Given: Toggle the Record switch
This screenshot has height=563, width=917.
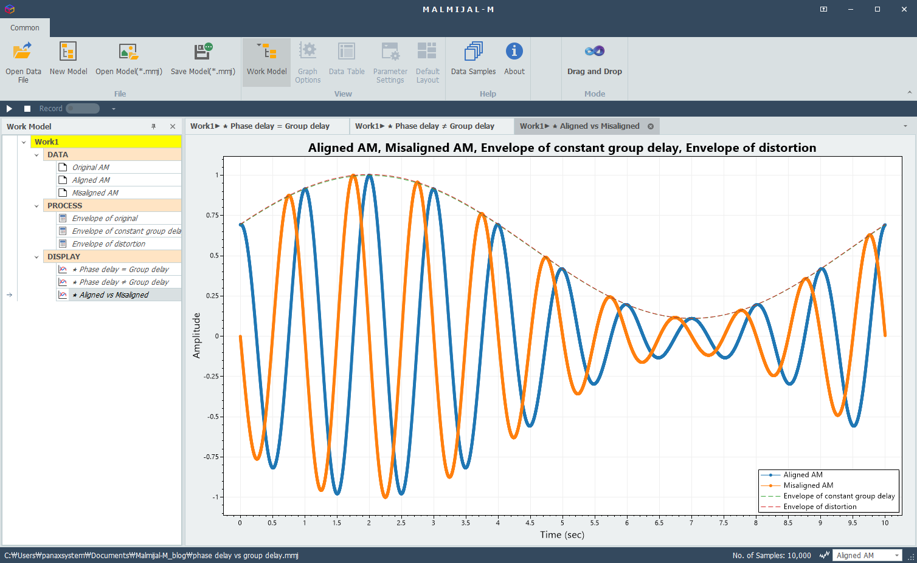Looking at the screenshot, I should pyautogui.click(x=83, y=109).
